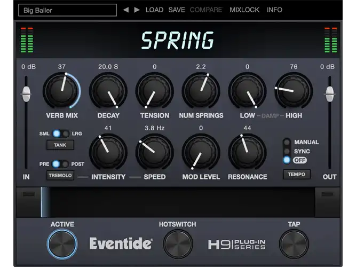Click the input level meter
Screen dimensions: 356x267
27,40
